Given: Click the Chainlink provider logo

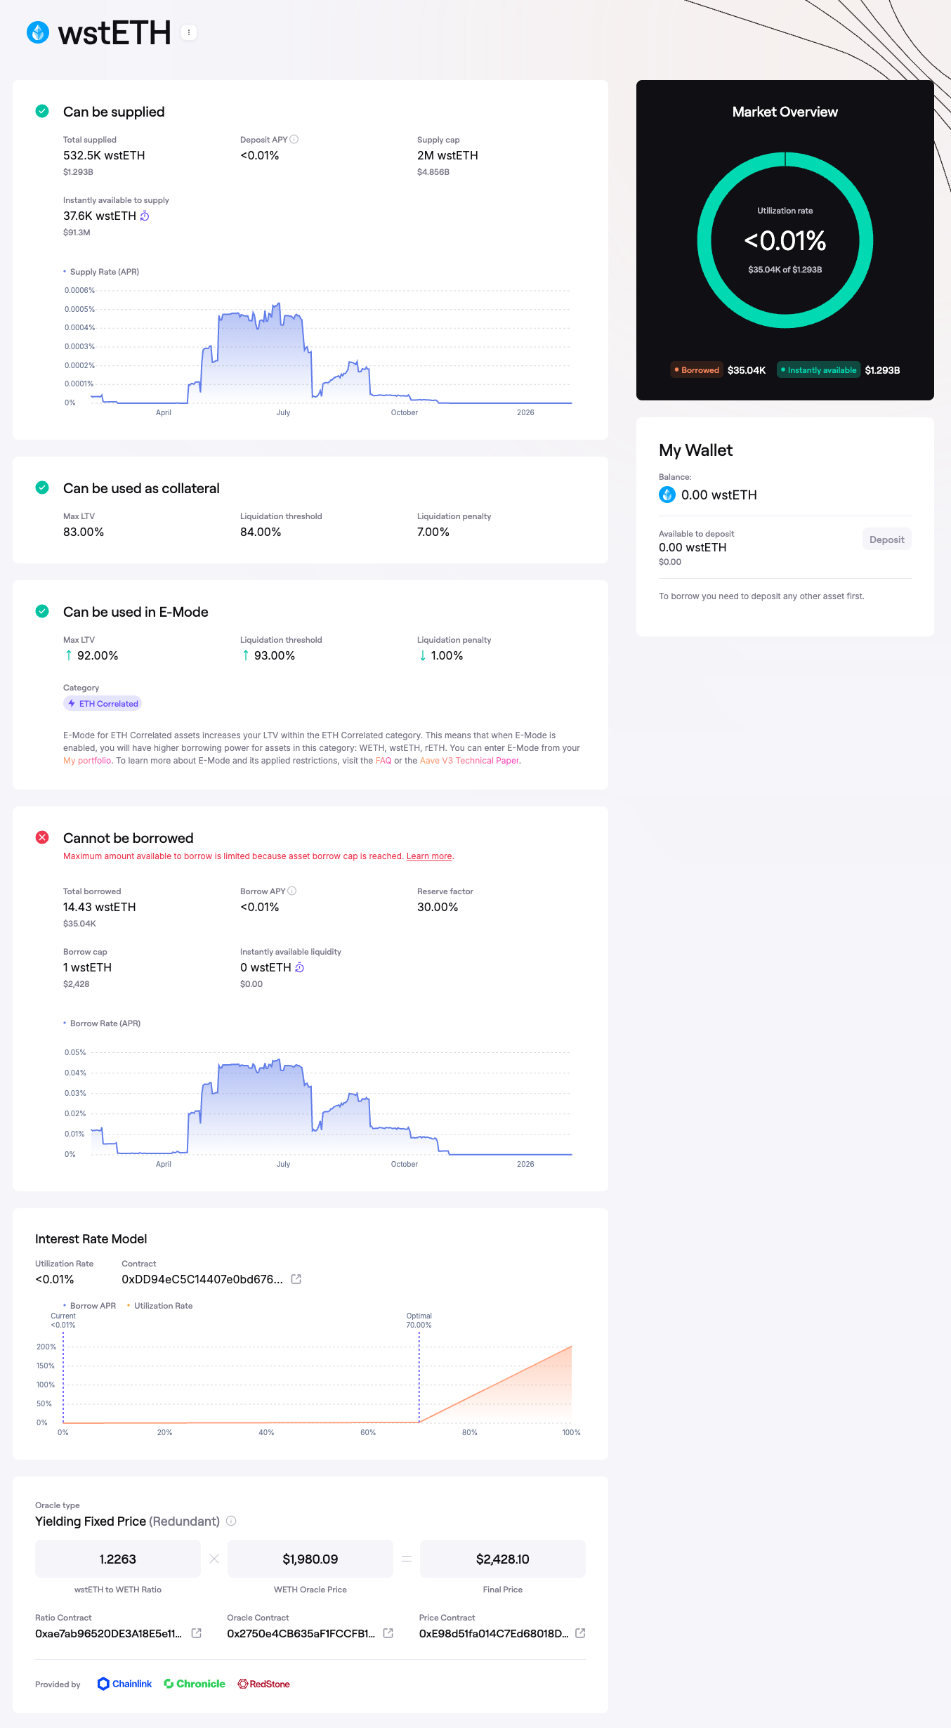Looking at the screenshot, I should pyautogui.click(x=124, y=1684).
